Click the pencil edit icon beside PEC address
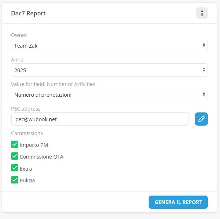The image size is (220, 219). pyautogui.click(x=201, y=119)
